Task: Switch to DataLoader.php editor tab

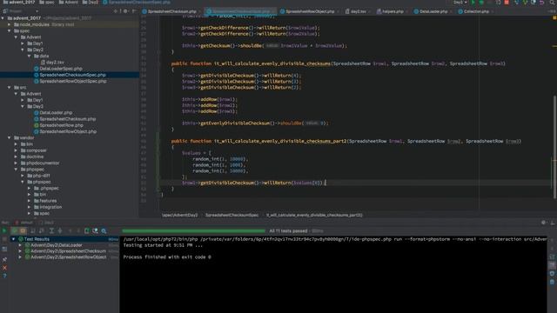Action: click(x=433, y=11)
